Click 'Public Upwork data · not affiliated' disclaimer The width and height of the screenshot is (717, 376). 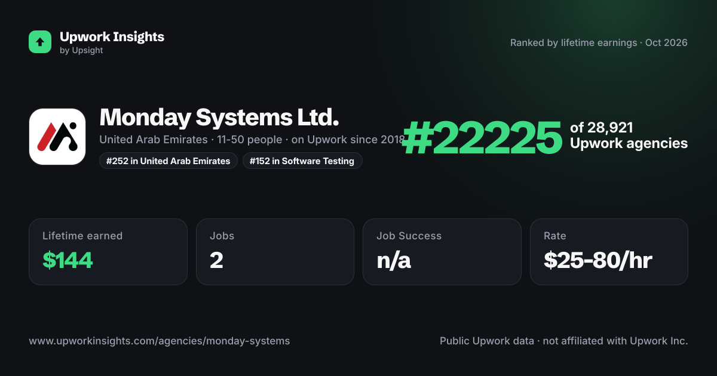pos(564,341)
